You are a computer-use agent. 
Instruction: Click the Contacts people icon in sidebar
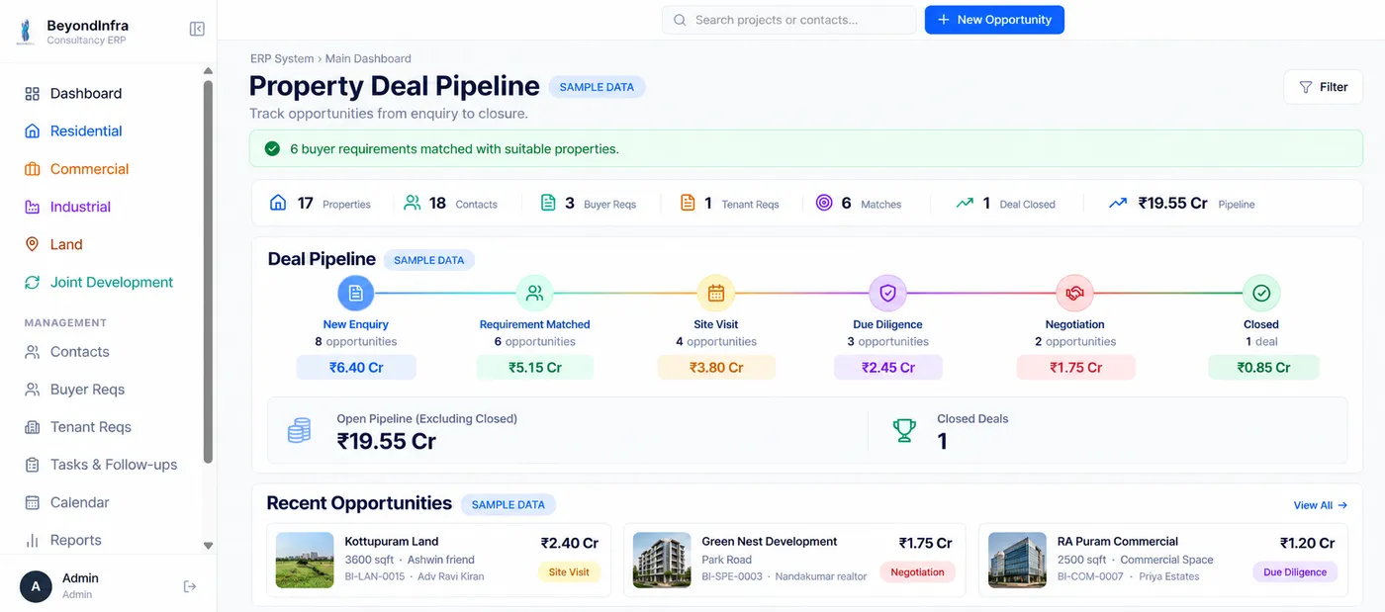coord(32,352)
